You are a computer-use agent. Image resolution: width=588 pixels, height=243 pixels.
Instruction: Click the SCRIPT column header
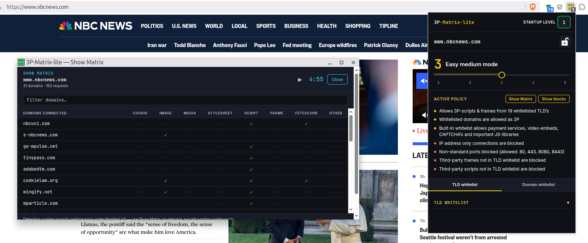tap(251, 113)
